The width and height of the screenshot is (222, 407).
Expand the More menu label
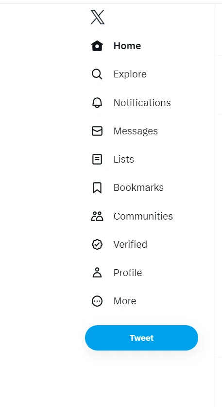124,301
